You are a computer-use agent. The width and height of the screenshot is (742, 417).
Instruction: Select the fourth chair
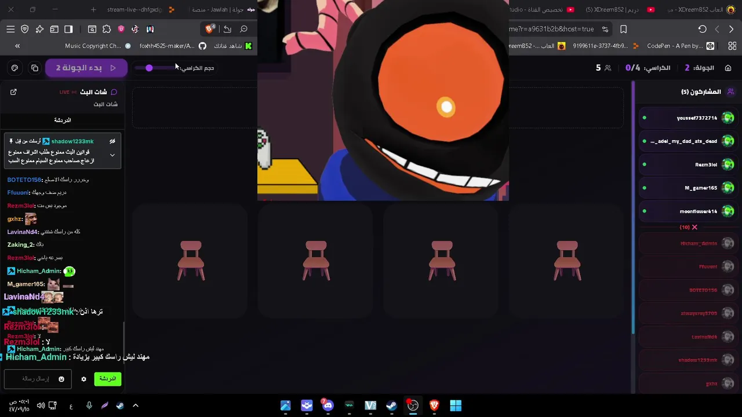click(x=567, y=261)
